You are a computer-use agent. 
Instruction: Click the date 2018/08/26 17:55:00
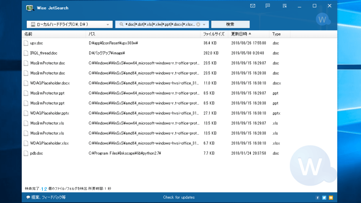coord(249,43)
